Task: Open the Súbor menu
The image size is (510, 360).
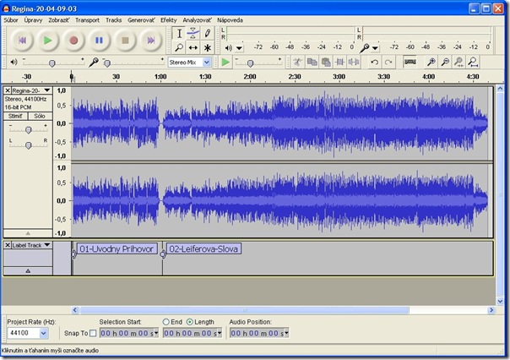Action: pyautogui.click(x=11, y=20)
